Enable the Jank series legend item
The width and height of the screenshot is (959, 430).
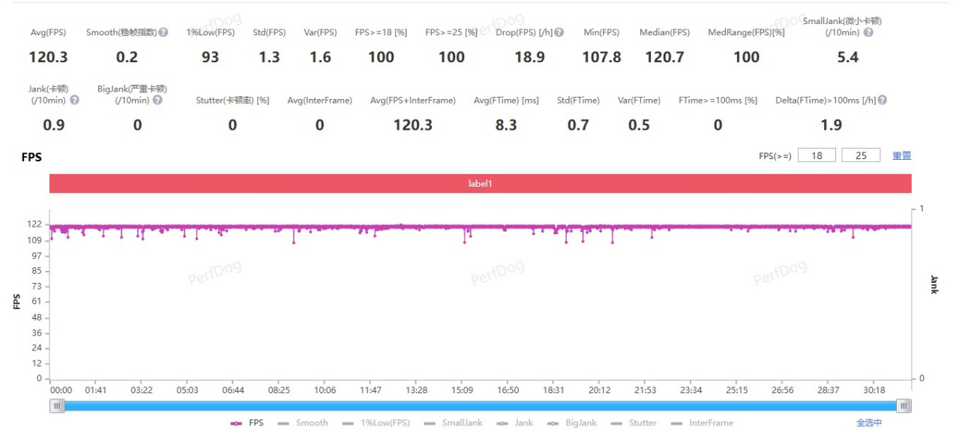516,423
